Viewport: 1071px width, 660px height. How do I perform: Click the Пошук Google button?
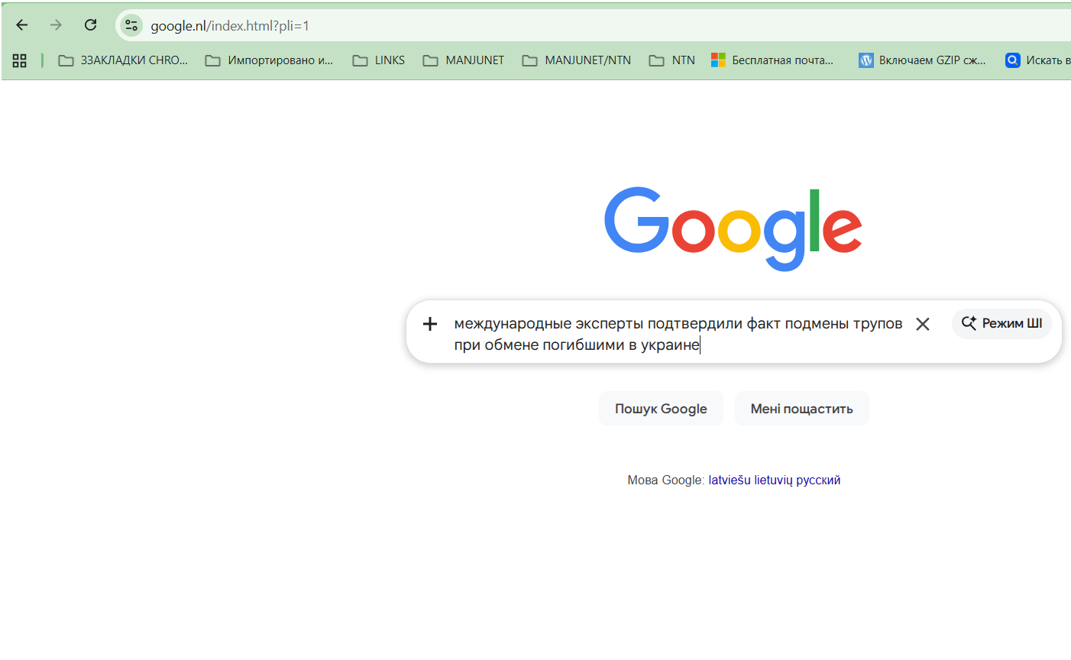[x=661, y=409]
